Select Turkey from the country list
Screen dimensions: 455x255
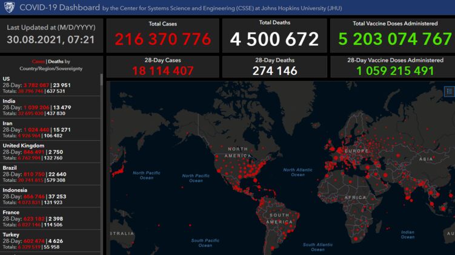(50, 242)
